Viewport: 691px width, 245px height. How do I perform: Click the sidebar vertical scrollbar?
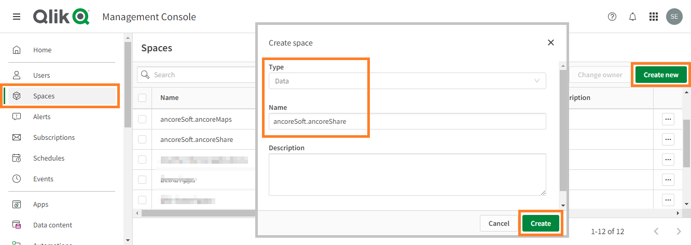click(128, 85)
